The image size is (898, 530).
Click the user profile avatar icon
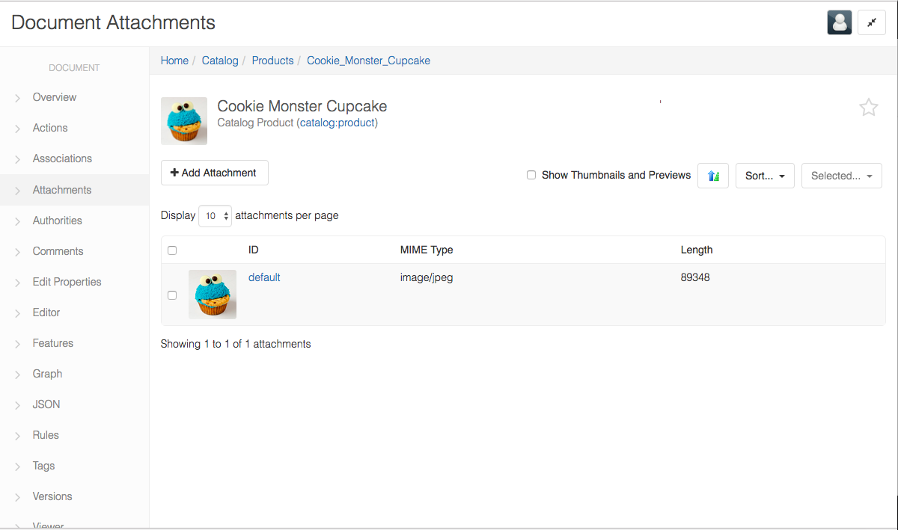point(839,22)
